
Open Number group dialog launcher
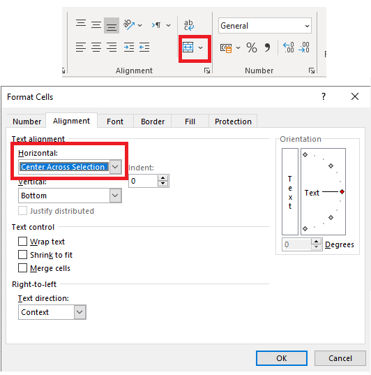click(312, 71)
